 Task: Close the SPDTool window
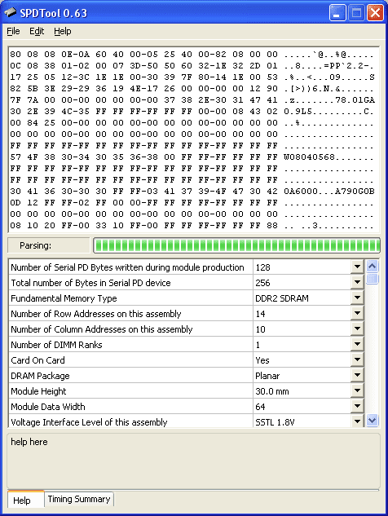(375, 13)
